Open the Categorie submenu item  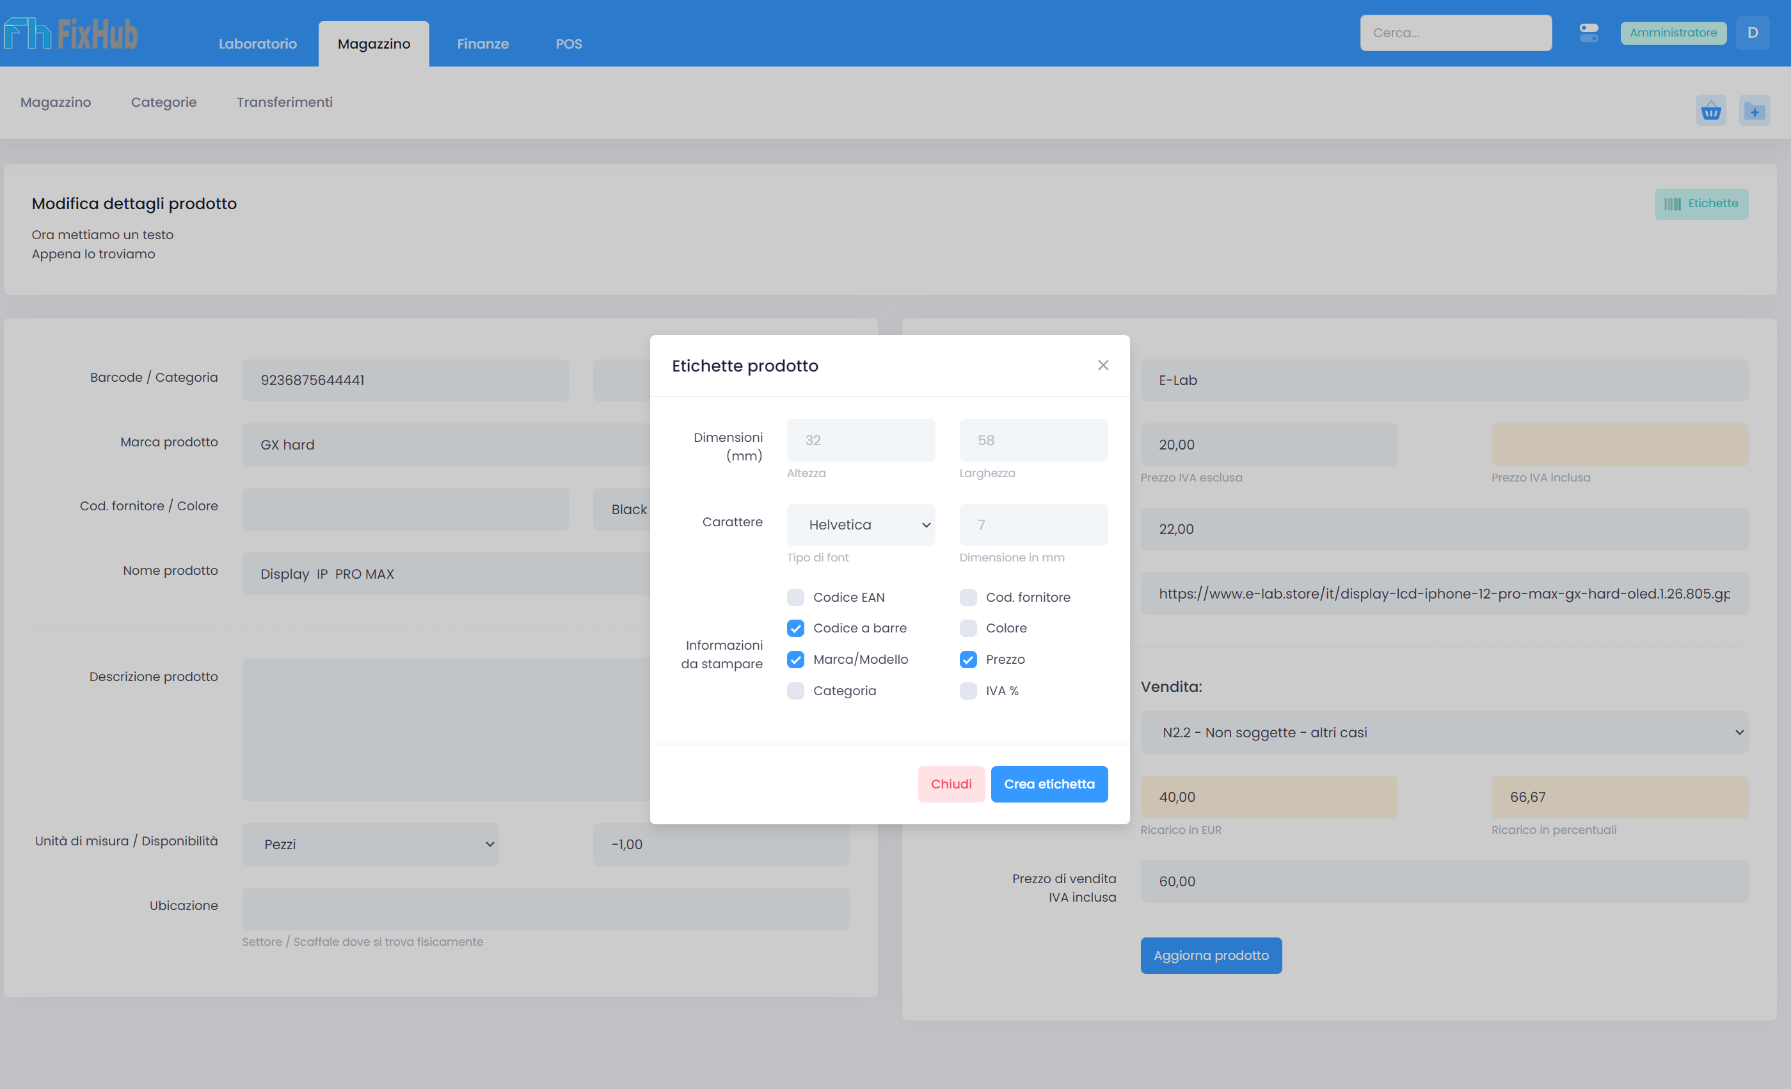(164, 102)
